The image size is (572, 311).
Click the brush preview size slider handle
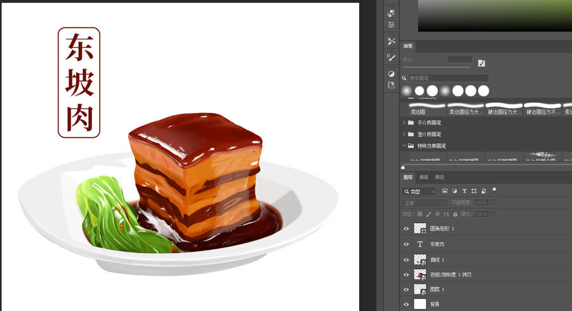click(x=403, y=167)
